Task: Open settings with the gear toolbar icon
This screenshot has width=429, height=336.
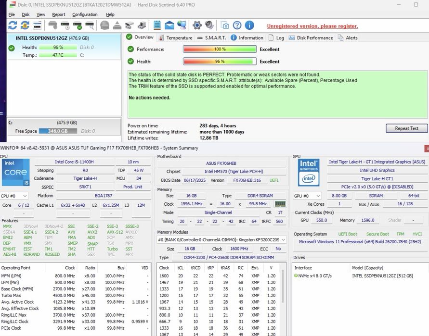Action: tap(196, 25)
